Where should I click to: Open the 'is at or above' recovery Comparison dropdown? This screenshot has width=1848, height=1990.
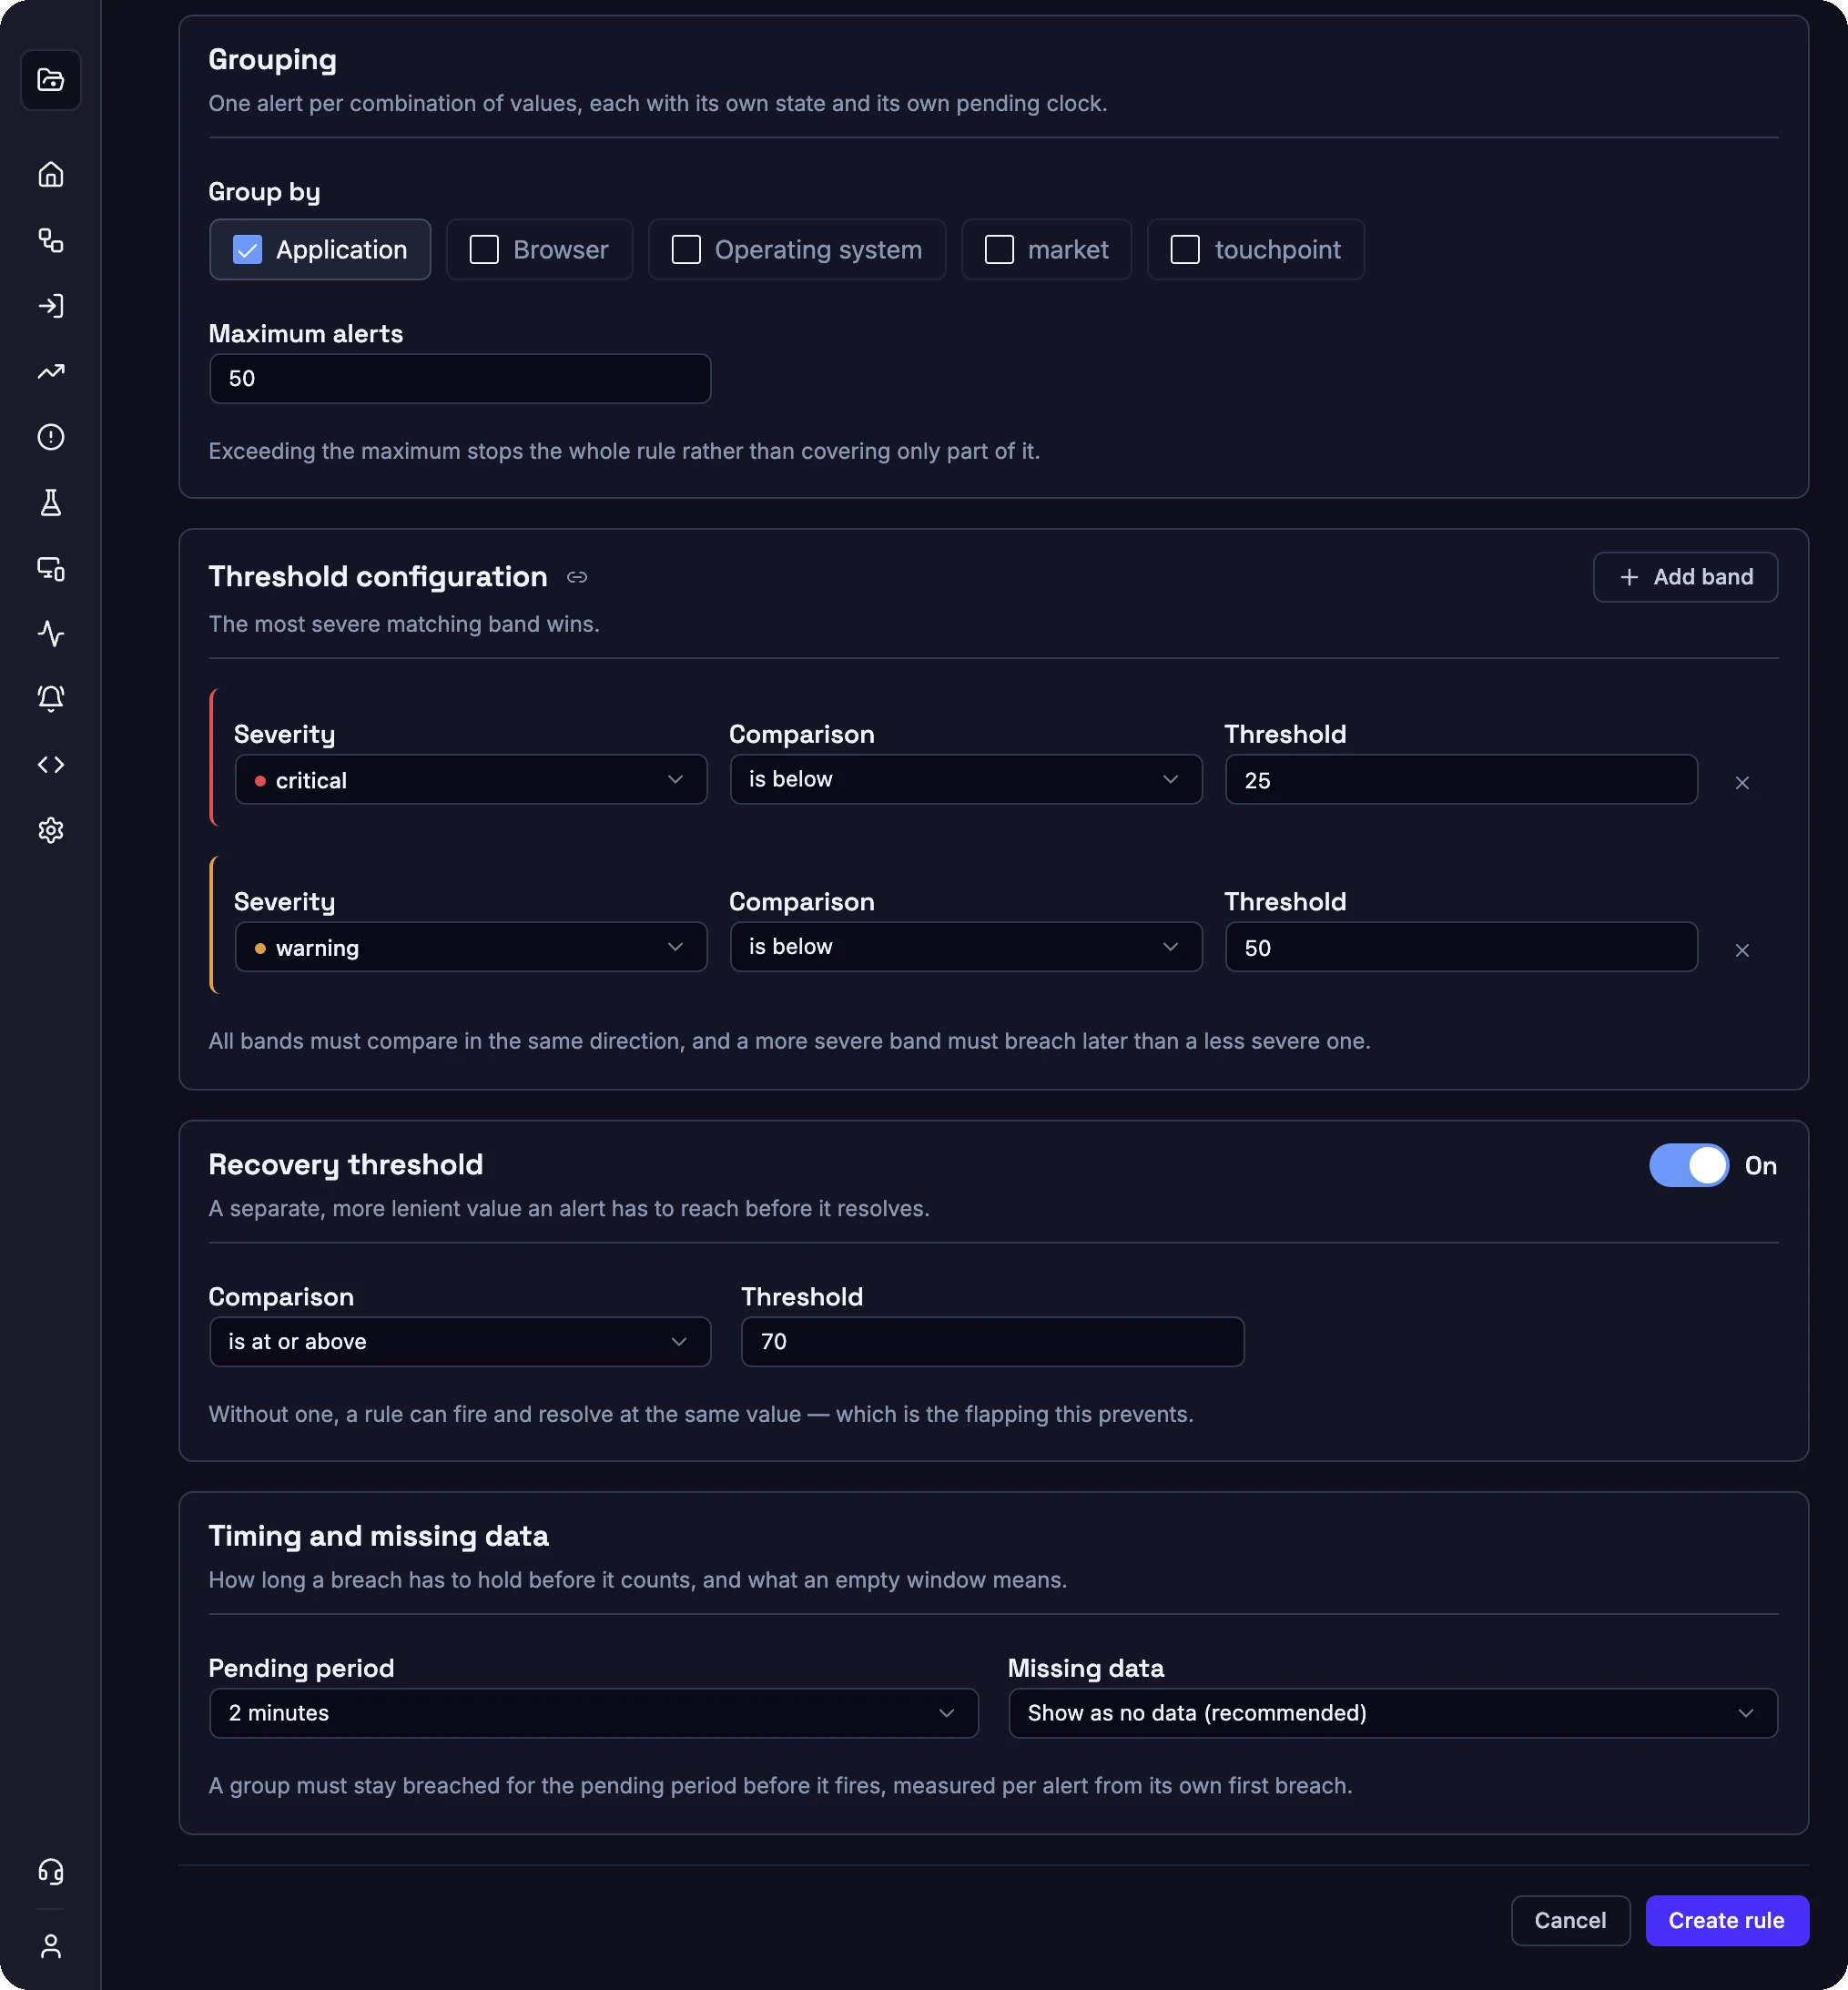pos(460,1342)
